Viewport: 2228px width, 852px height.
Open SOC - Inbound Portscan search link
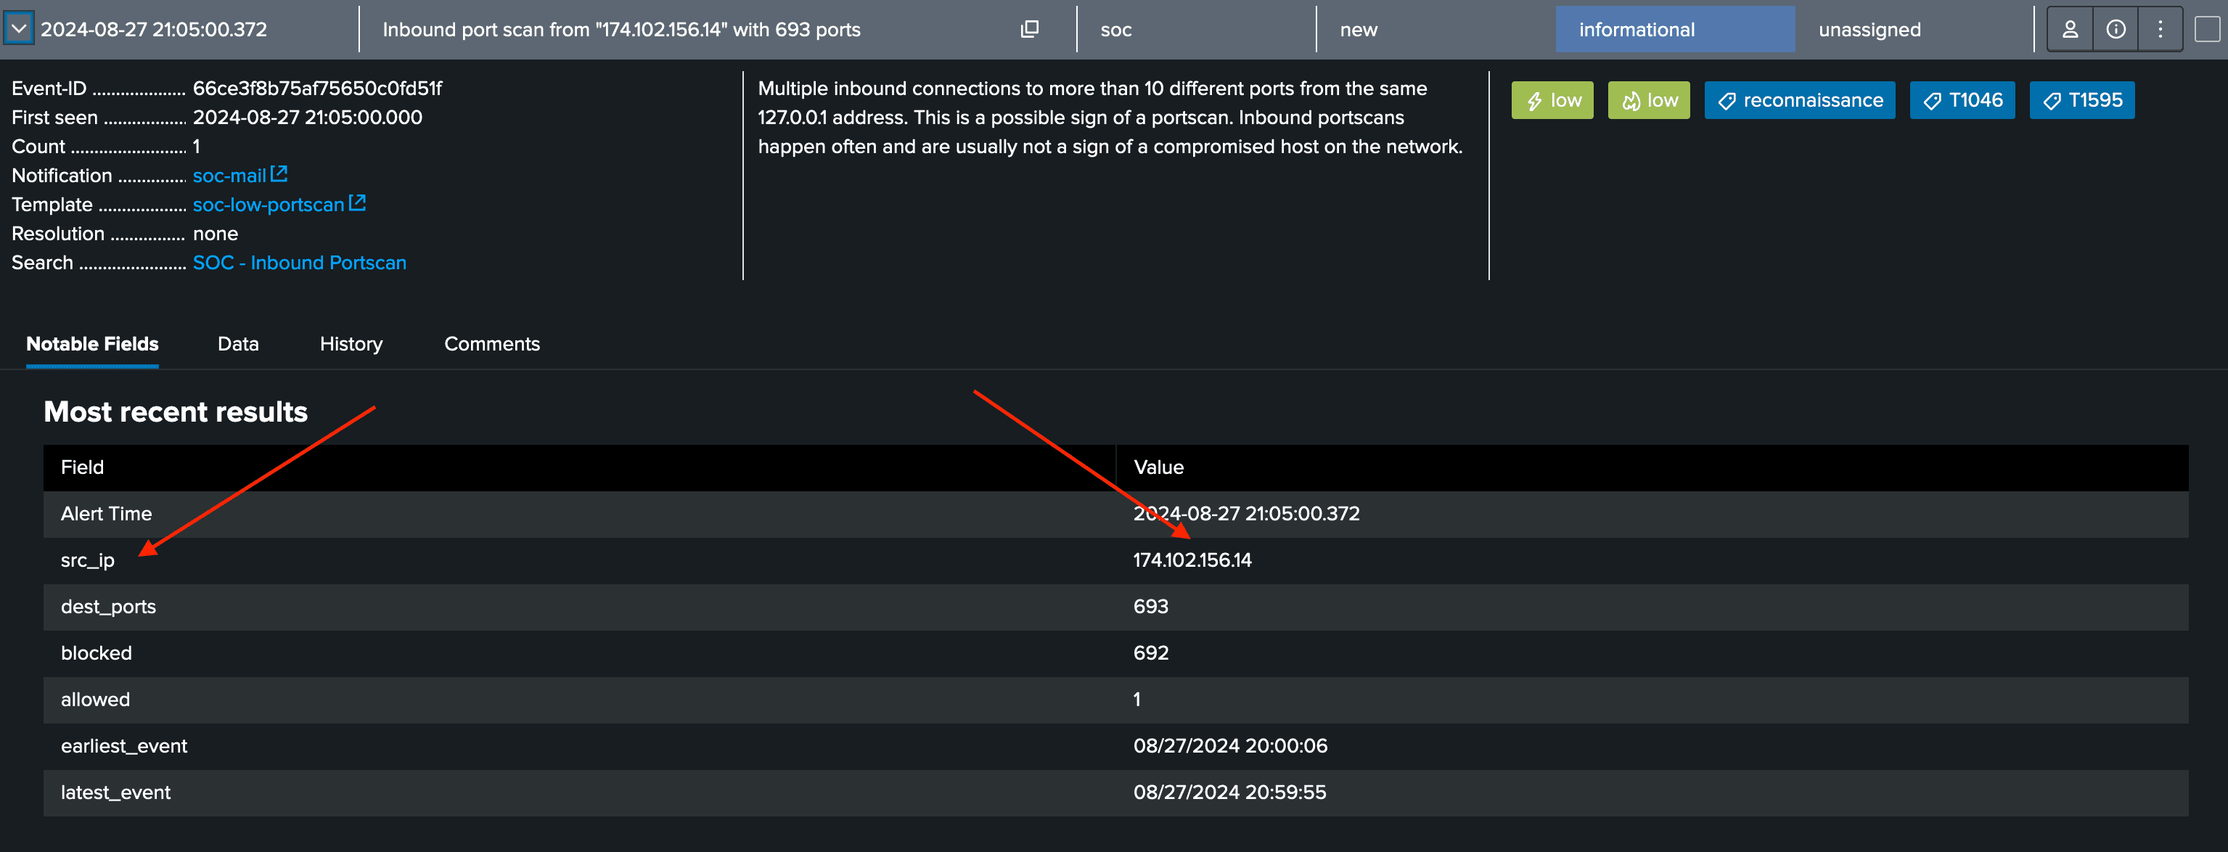coord(299,262)
